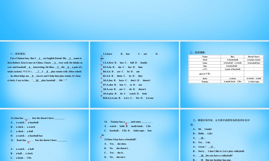Click question 15 "Does Gina have a baseball?"
Image resolution: width=269 pixels, height=161 pixels.
120,140
